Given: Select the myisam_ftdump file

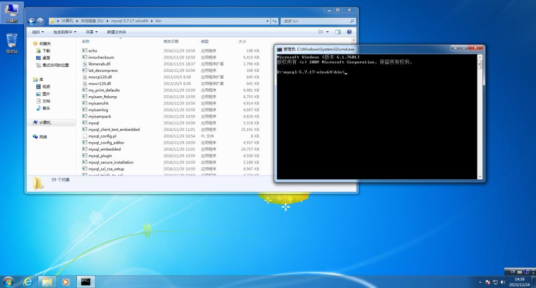Looking at the screenshot, I should 103,97.
